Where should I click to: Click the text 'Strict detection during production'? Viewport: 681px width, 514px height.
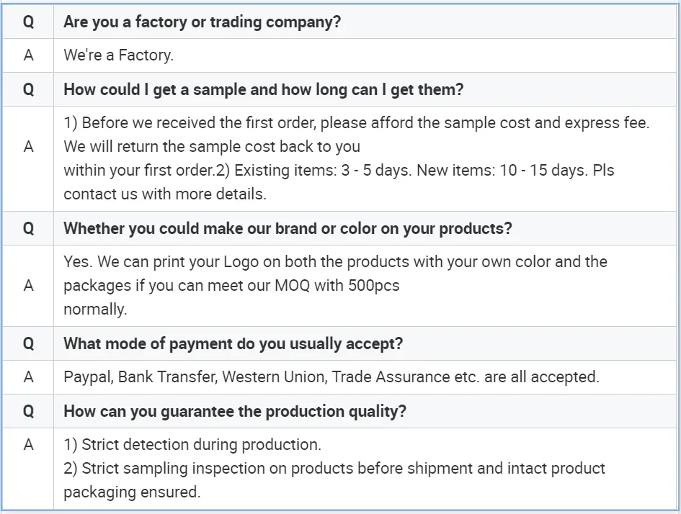pos(200,444)
